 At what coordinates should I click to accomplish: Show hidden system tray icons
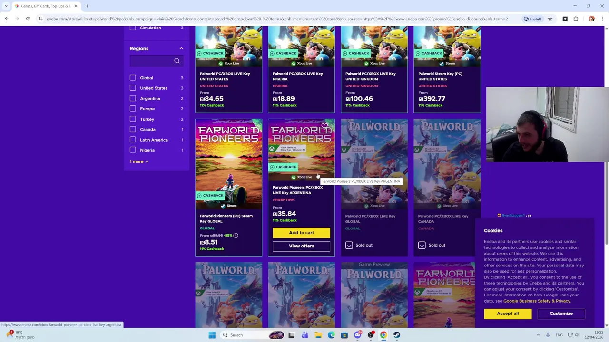(x=538, y=335)
